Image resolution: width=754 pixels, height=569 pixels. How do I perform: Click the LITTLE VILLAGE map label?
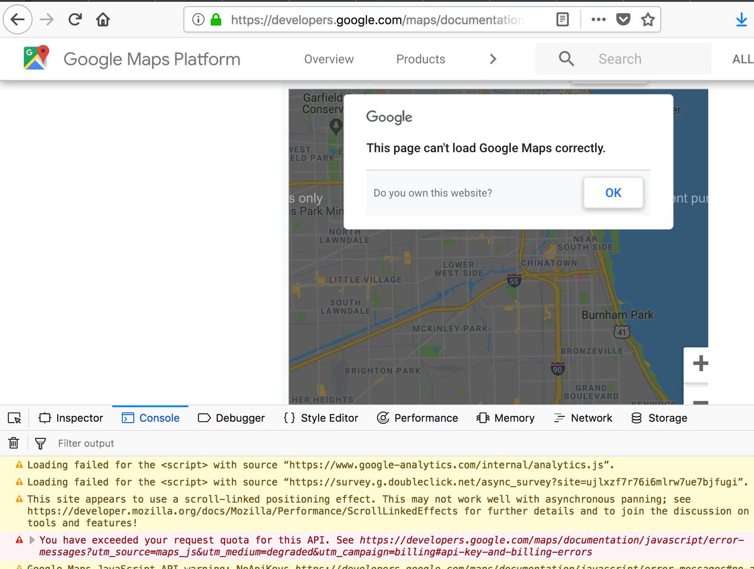(365, 279)
